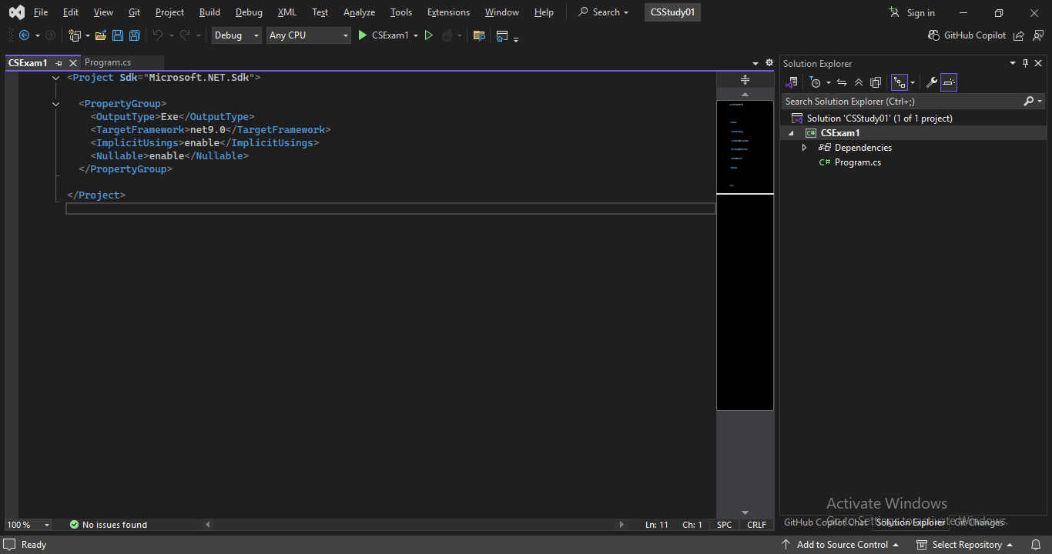The width and height of the screenshot is (1052, 554).
Task: Open the XML menu
Action: (x=287, y=12)
